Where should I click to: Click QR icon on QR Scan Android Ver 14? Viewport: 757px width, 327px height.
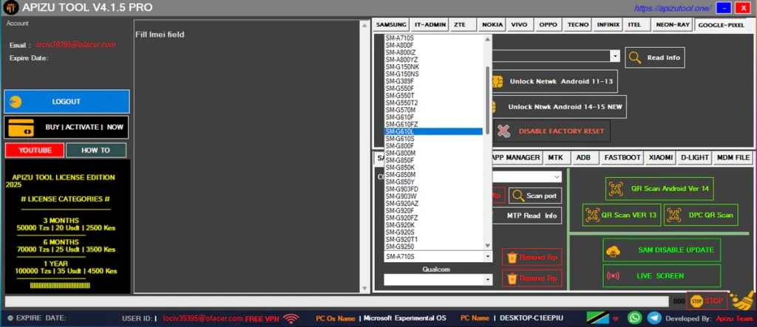coord(616,188)
